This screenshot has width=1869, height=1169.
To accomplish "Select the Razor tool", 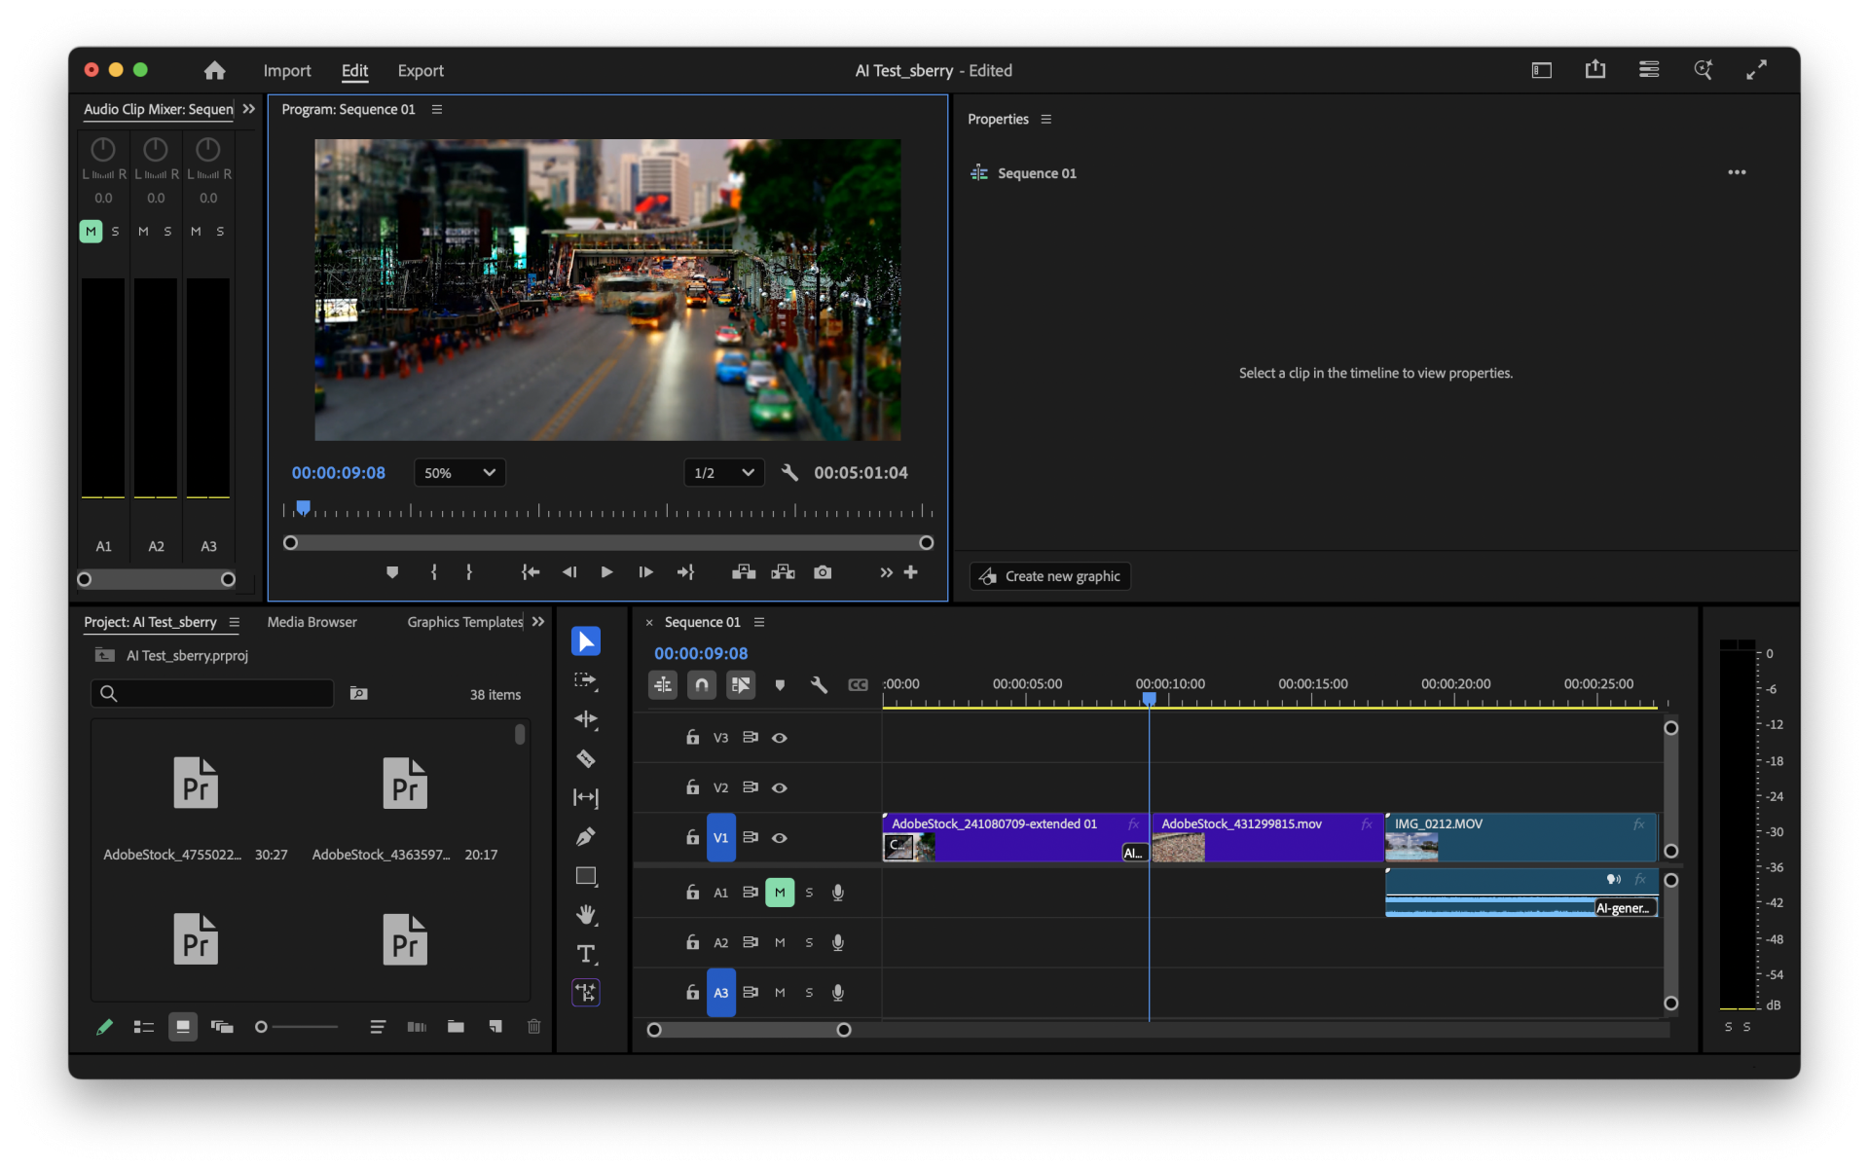I will coord(586,758).
